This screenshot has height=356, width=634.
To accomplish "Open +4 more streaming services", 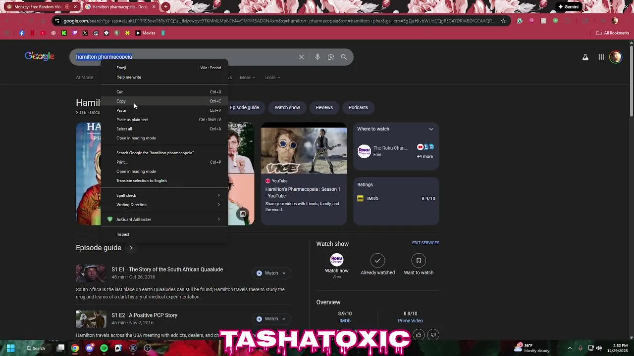I will click(x=425, y=151).
